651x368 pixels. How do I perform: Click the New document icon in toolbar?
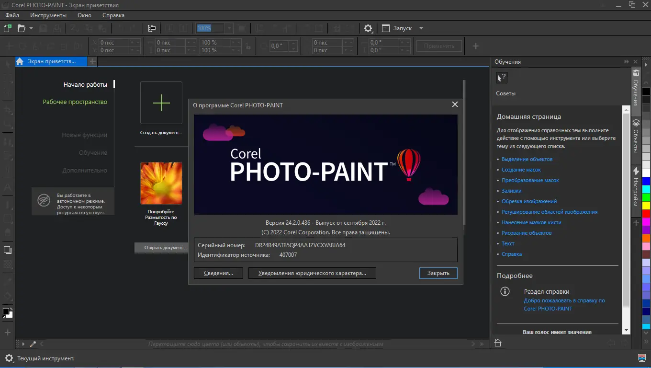[x=8, y=28]
